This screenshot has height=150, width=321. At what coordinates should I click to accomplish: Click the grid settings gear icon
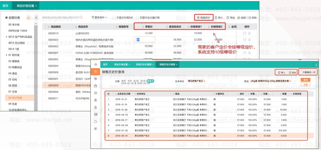tap(109, 94)
